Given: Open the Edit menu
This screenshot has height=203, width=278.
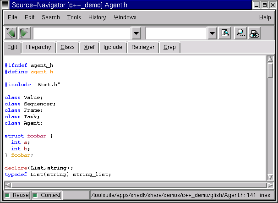Looking at the screenshot, I should [29, 17].
